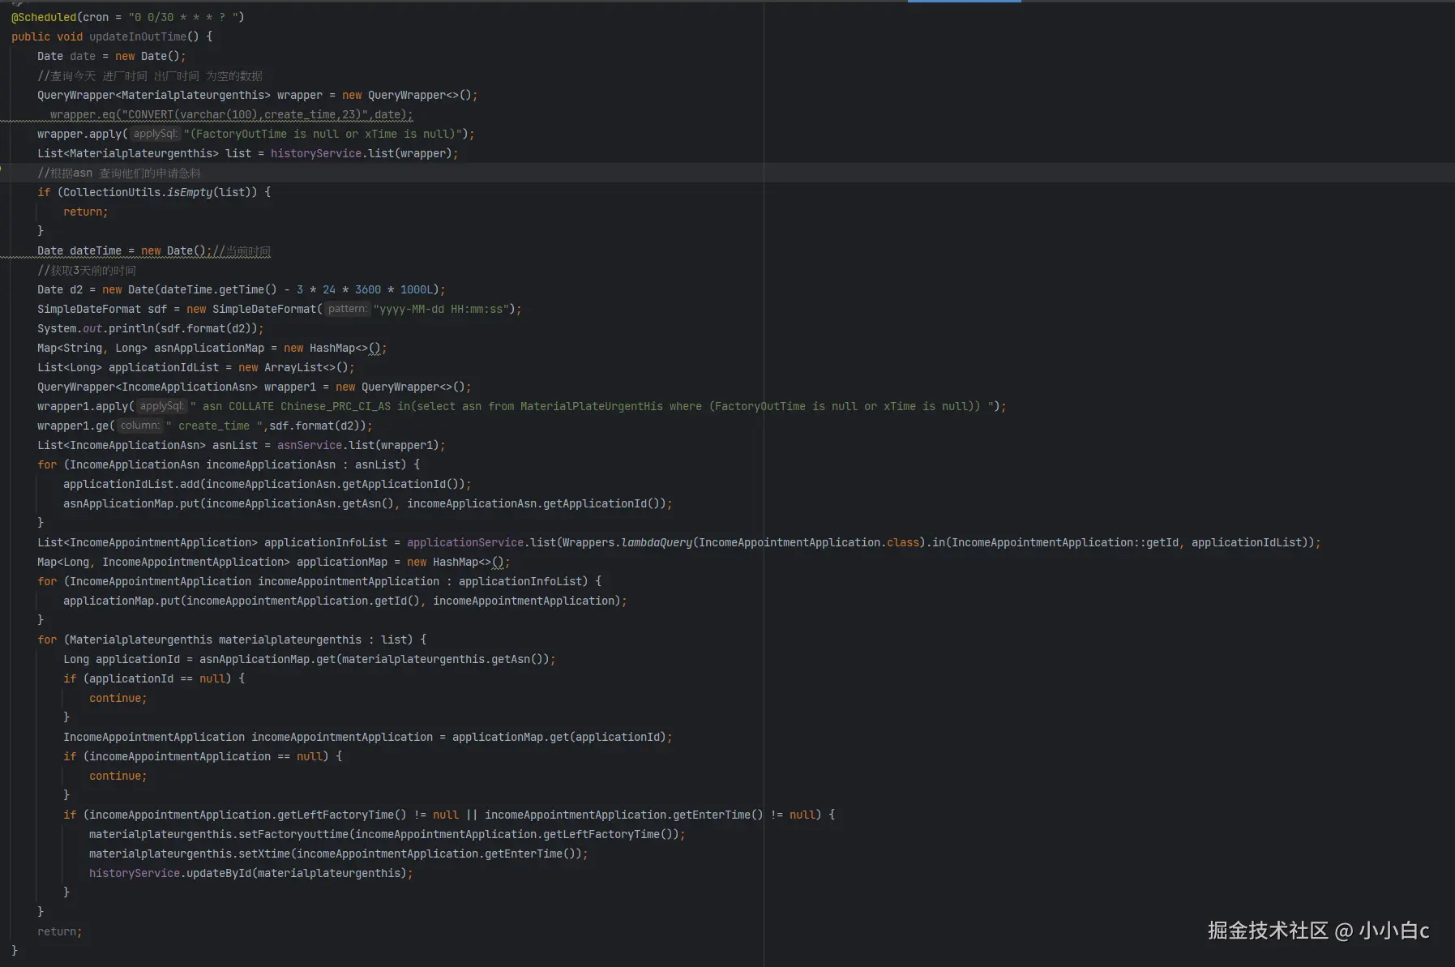Click the final return statement
1455x967 pixels.
59,931
